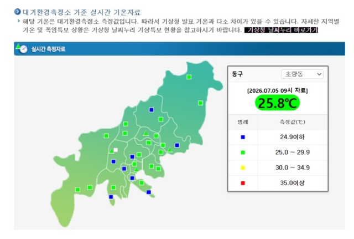Open the 초량동 station dropdown

pos(302,74)
